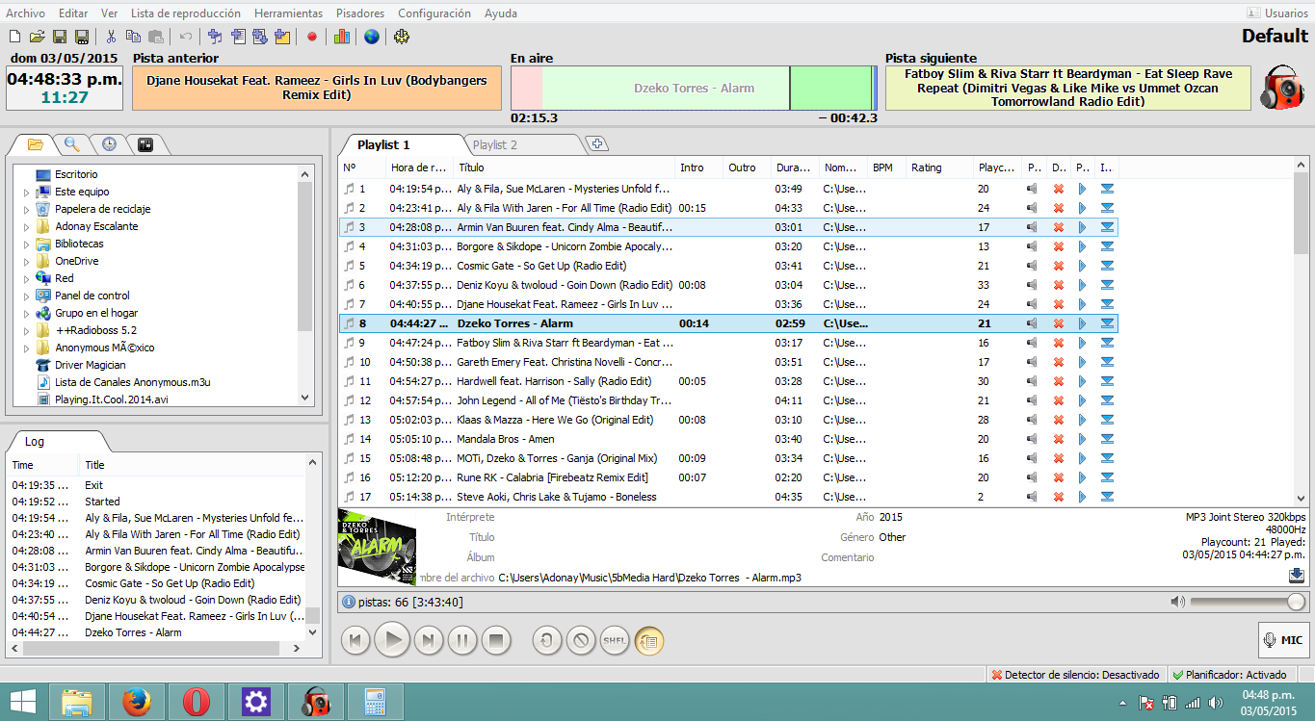Viewport: 1315px width, 721px height.
Task: Expand the Panel de control node
Action: (x=27, y=296)
